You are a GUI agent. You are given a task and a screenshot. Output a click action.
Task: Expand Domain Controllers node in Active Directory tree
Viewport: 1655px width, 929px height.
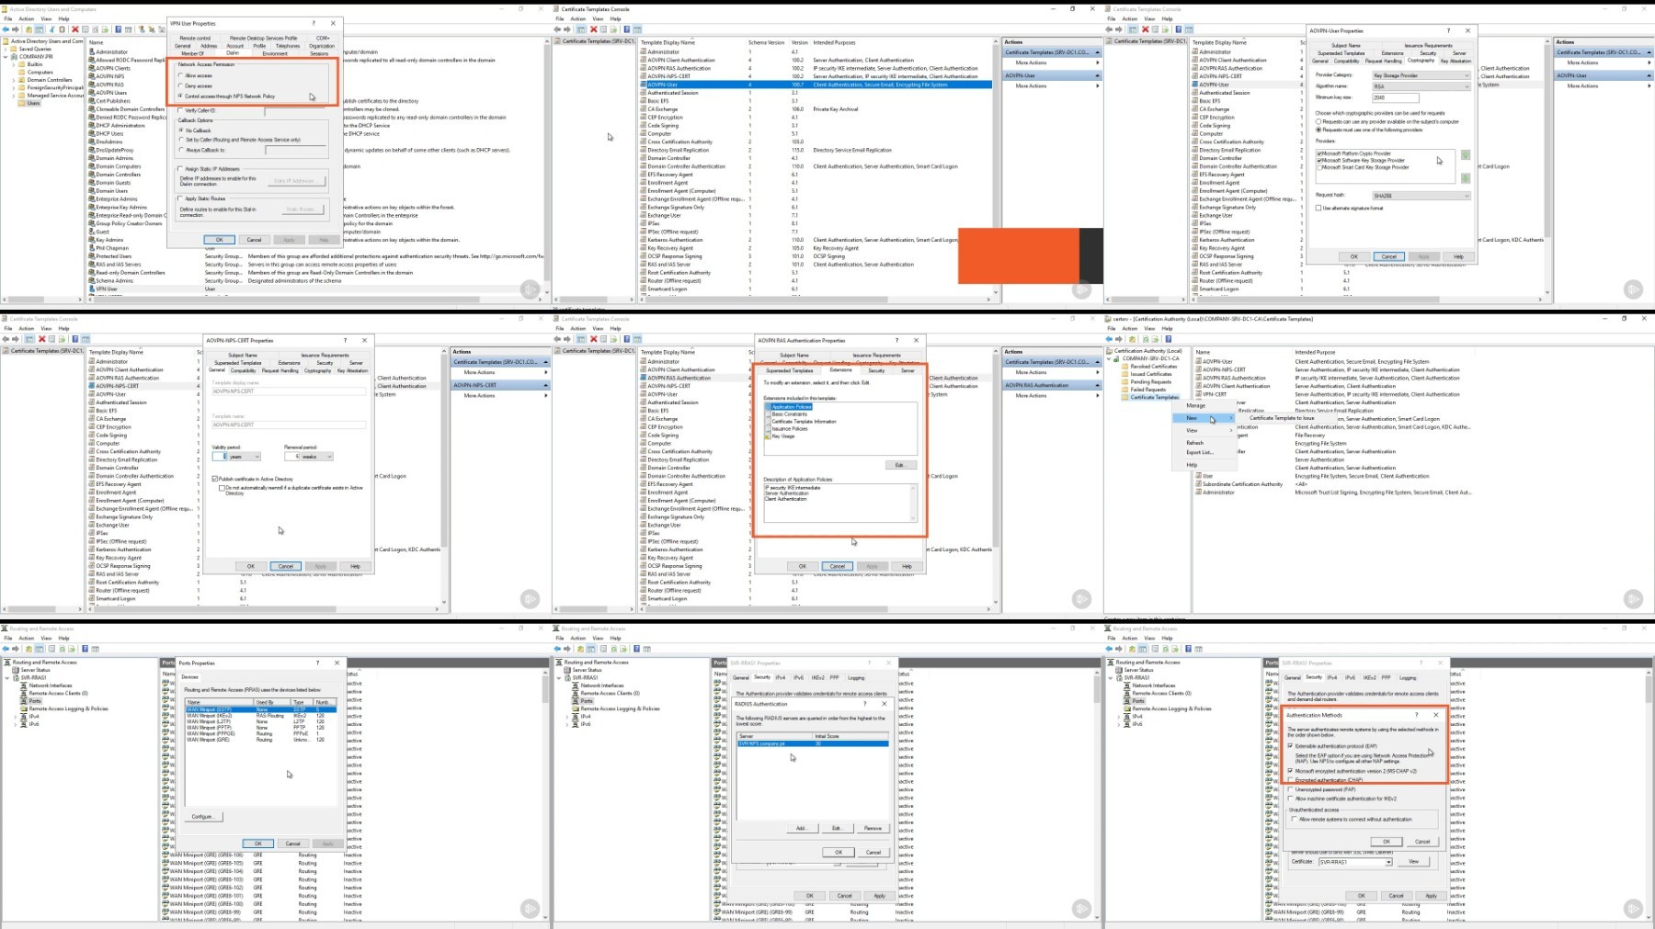14,80
